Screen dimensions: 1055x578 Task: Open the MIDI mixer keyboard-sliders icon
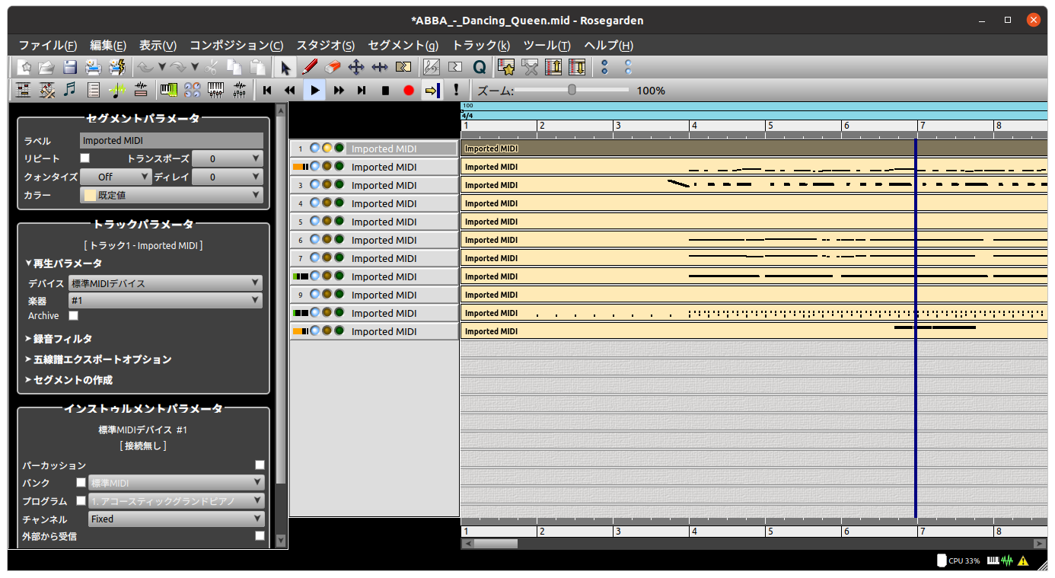pos(215,90)
